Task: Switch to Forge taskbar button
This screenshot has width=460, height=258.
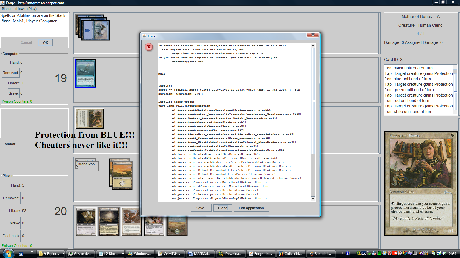Action: coord(260,254)
